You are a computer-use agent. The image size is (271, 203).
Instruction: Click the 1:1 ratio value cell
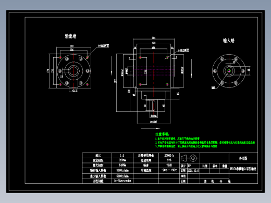point(122,156)
